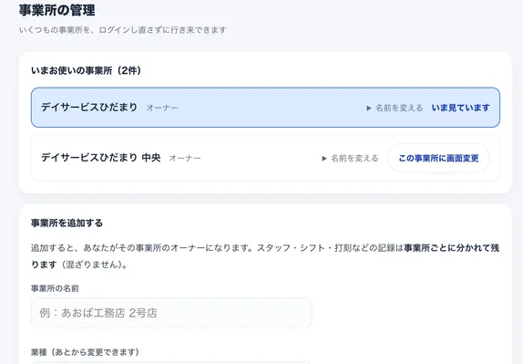This screenshot has height=364, width=523.
Task: Click the subtitle いくつもの事業所を、ログインし直さずに行き来できます
Action: (123, 30)
